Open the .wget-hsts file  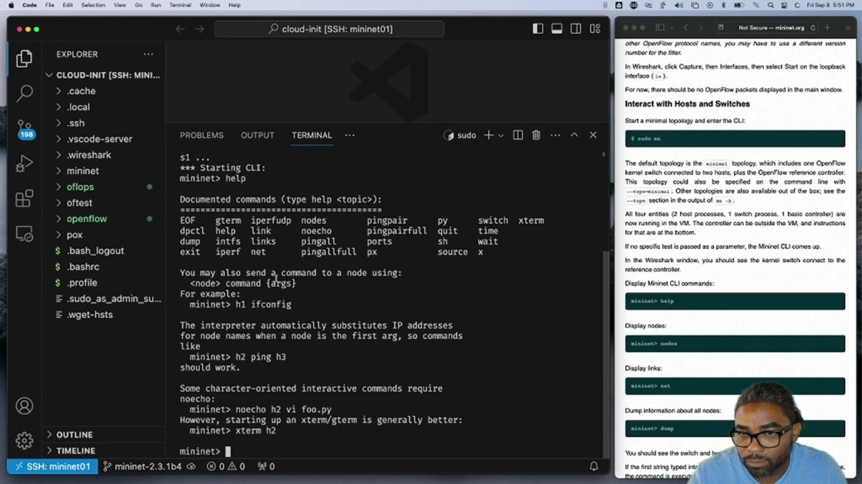(104, 315)
